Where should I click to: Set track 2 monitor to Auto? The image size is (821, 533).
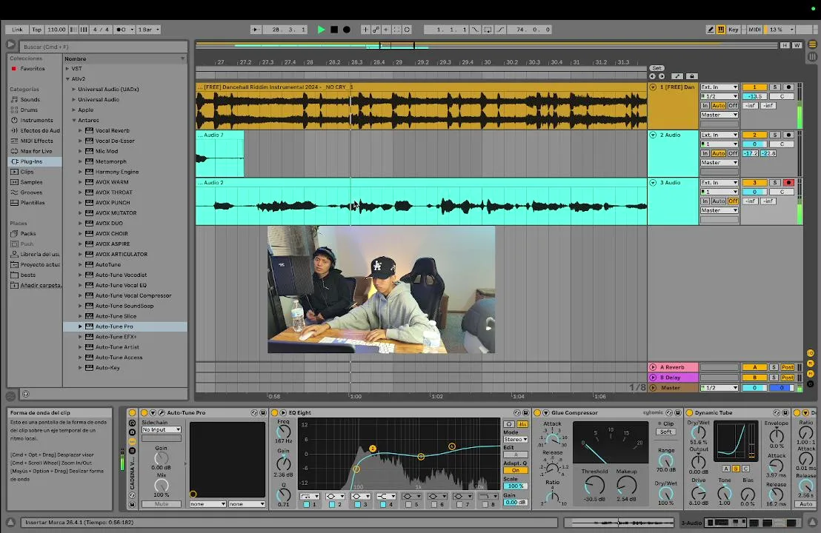click(719, 153)
